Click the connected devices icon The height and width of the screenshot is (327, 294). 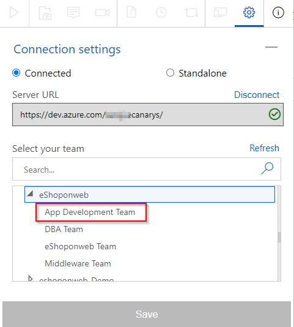coord(220,12)
